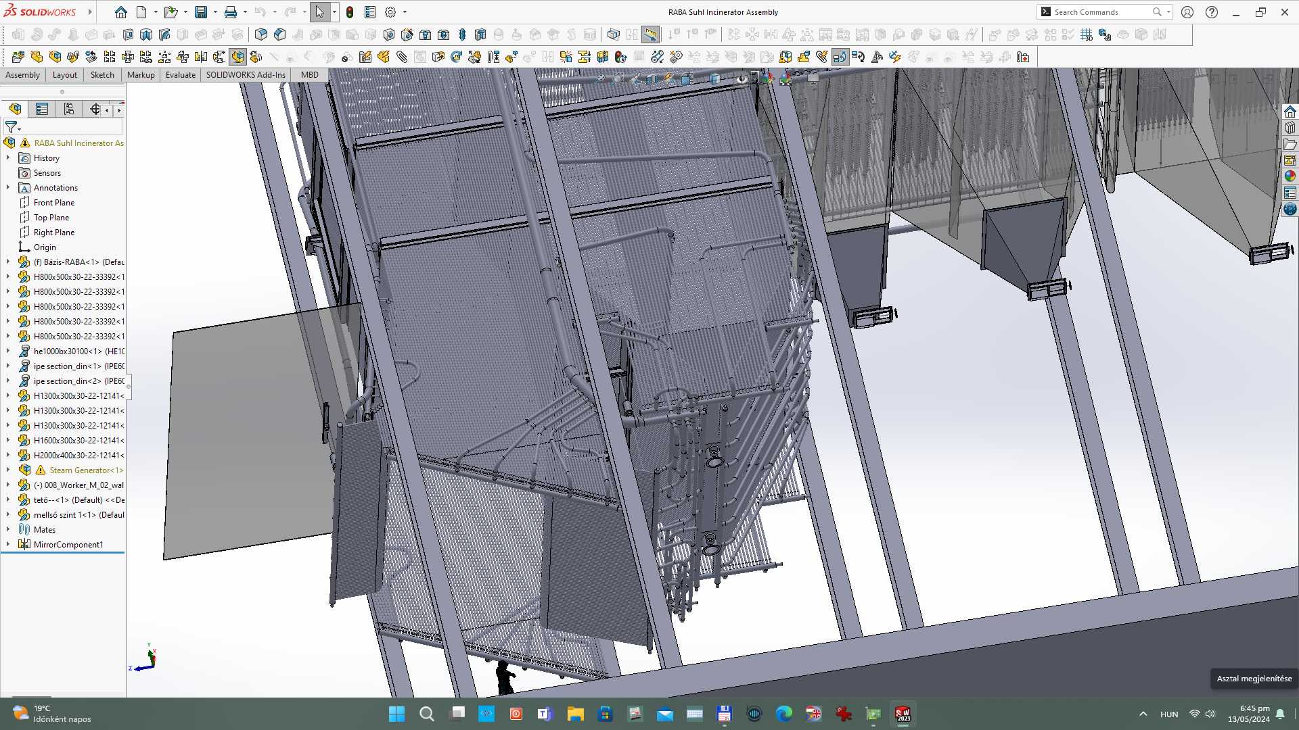Toggle the highlighted assembly toolbar cube button
Image resolution: width=1299 pixels, height=730 pixels.
pos(237,57)
